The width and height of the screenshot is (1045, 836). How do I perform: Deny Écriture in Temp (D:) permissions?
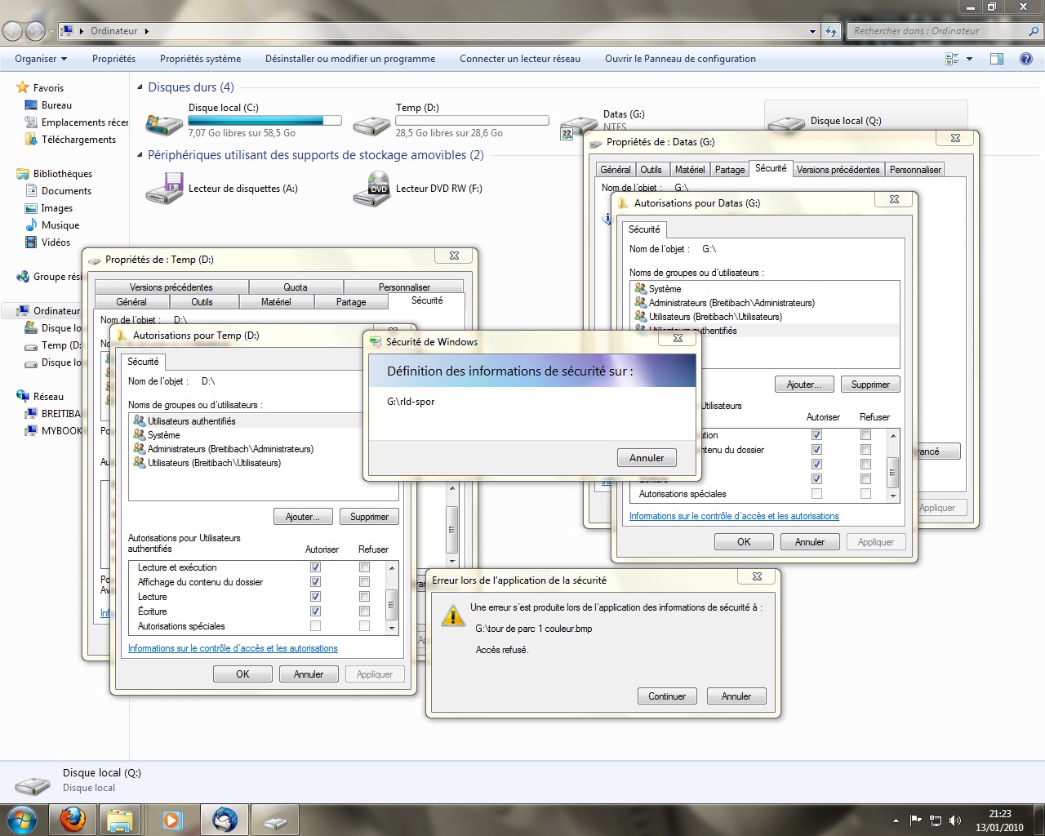pyautogui.click(x=364, y=611)
